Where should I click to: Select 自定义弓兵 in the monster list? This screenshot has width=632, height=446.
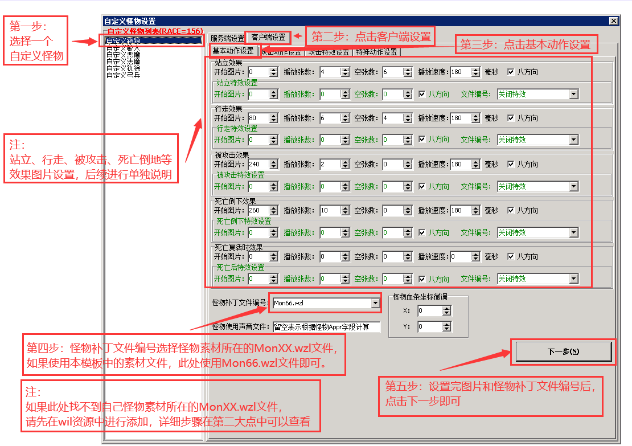coord(123,75)
